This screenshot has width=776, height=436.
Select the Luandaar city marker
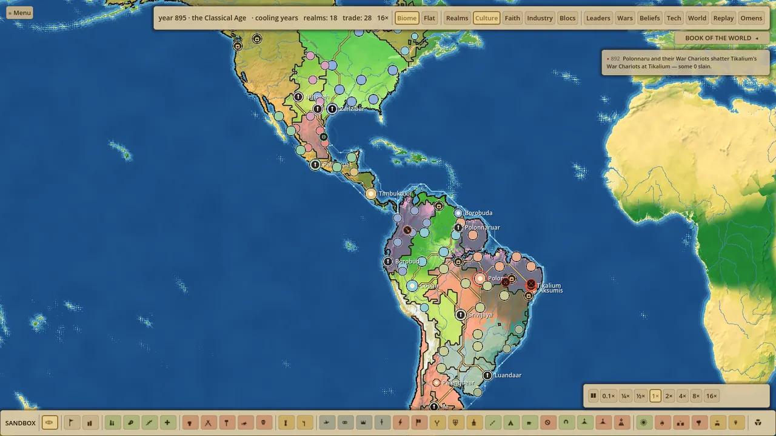click(487, 375)
